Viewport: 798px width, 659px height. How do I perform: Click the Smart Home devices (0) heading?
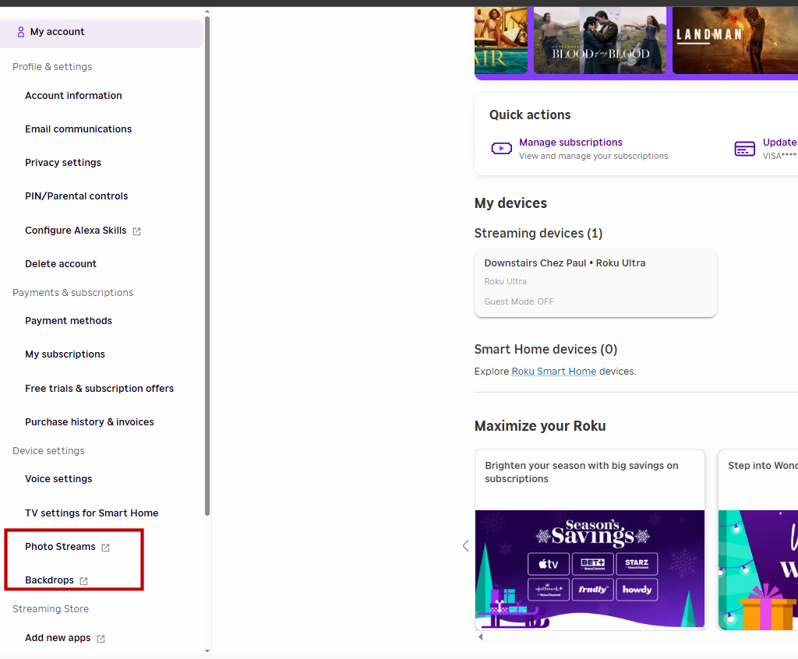546,350
